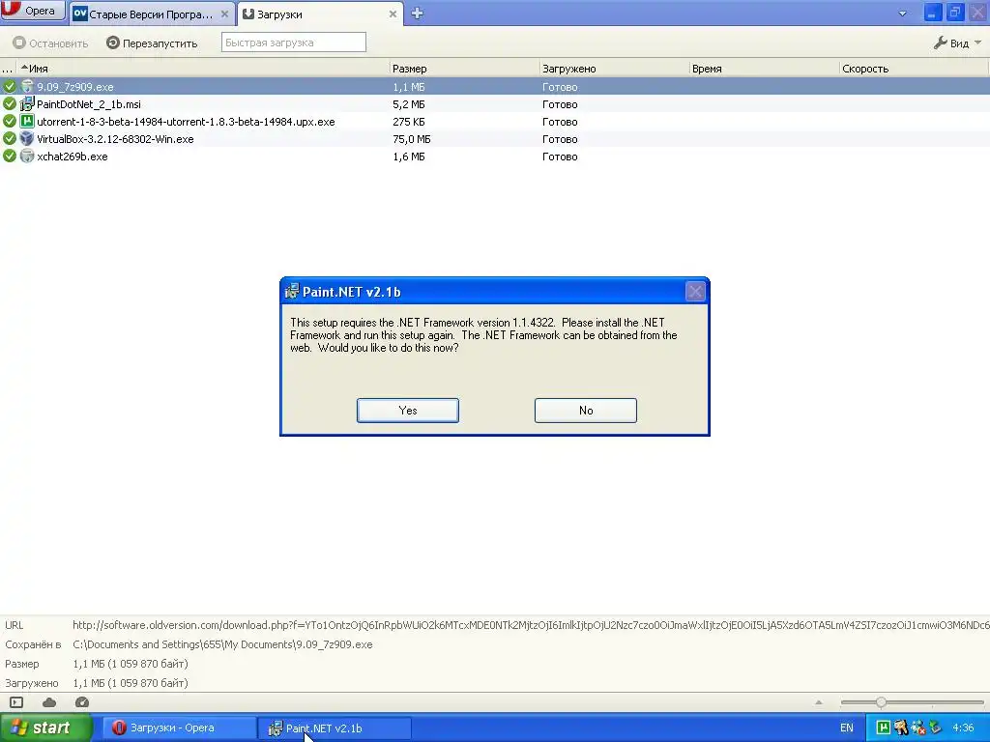Screen dimensions: 990x742
Task: Click the green check next to VirtualBox row
Action: click(x=10, y=138)
